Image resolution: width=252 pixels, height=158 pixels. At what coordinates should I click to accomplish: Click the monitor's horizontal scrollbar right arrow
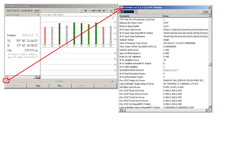coord(207,110)
